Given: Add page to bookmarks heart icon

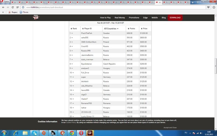Looking at the screenshot, I should point(208,7).
